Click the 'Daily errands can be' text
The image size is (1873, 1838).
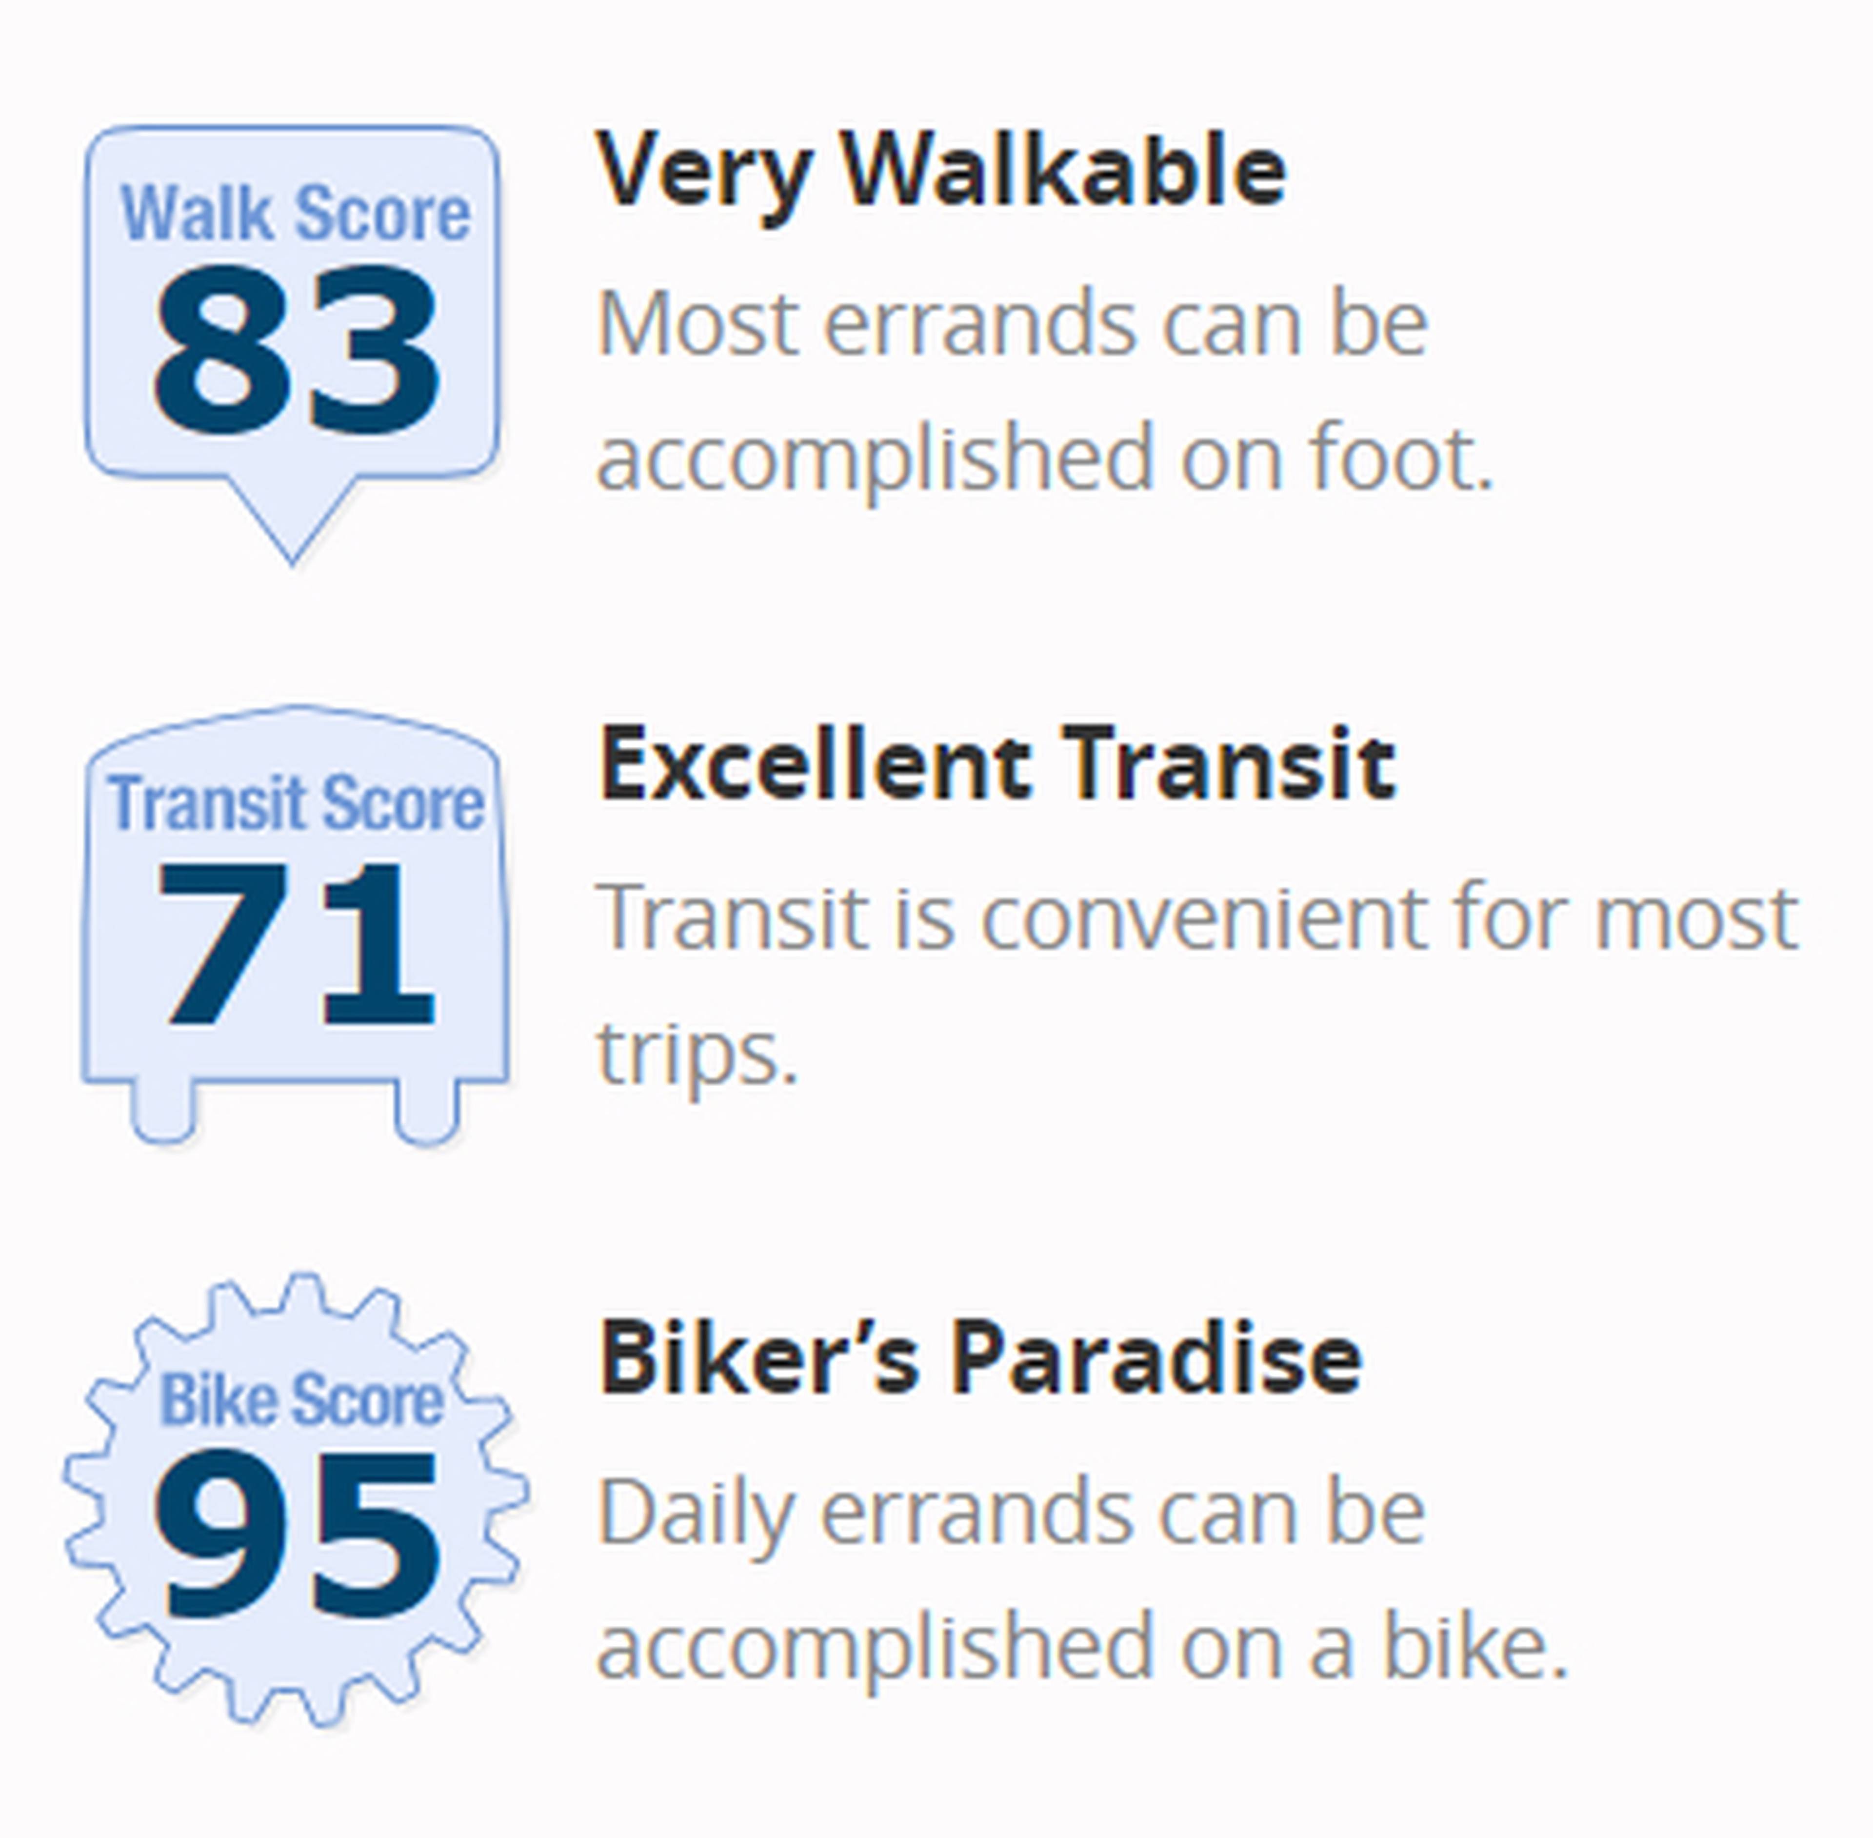tap(1011, 1513)
